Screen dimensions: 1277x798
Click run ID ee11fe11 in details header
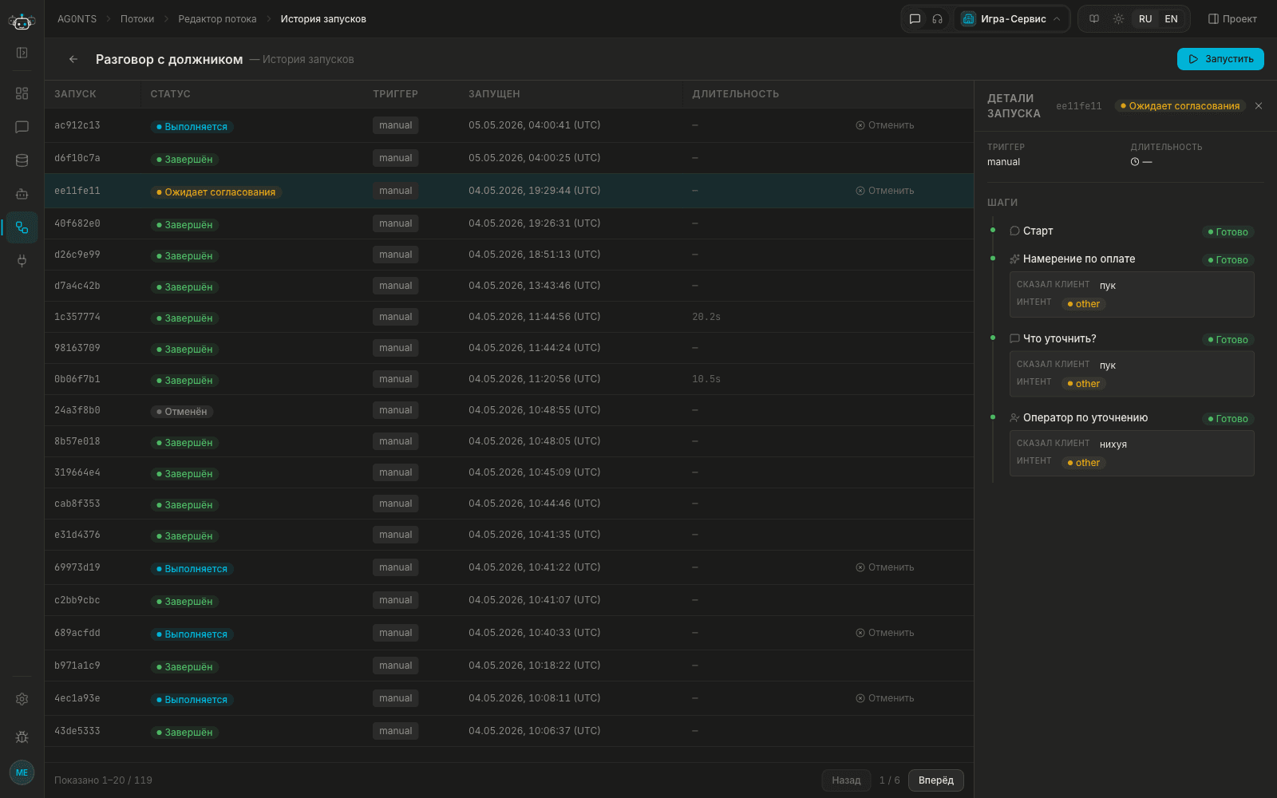[1079, 106]
